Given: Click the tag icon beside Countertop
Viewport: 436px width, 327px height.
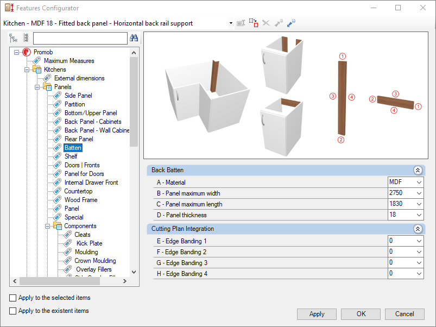Looking at the screenshot, I should pyautogui.click(x=57, y=191).
